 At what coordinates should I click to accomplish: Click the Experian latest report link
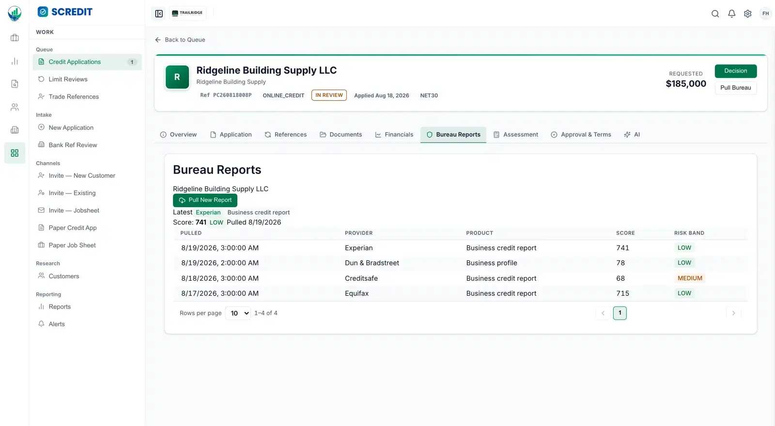(208, 213)
